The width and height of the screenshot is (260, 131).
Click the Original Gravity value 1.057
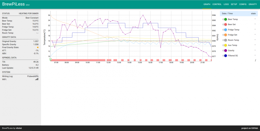click(x=36, y=41)
